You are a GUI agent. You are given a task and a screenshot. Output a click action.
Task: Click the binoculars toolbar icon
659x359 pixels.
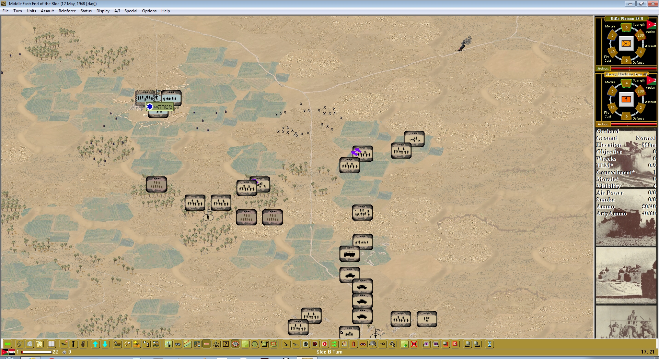178,344
